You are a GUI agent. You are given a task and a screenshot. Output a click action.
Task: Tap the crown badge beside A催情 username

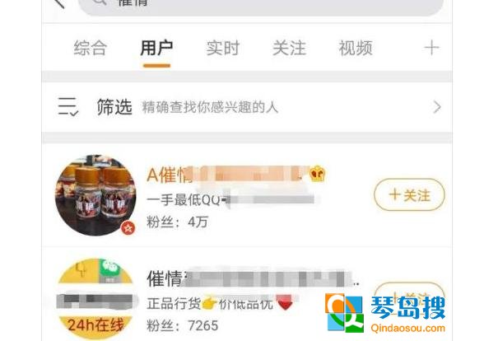pos(317,174)
